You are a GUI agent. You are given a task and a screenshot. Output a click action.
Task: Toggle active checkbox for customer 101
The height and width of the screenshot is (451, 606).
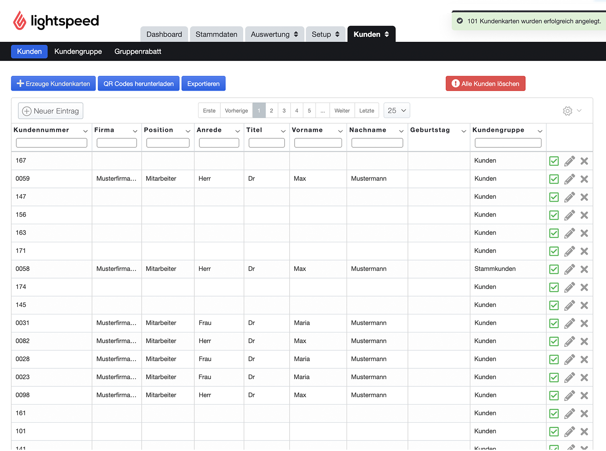pyautogui.click(x=554, y=432)
